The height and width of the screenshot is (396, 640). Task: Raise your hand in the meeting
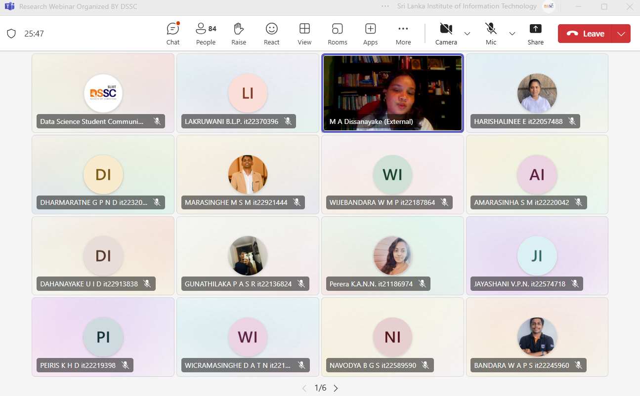[239, 34]
